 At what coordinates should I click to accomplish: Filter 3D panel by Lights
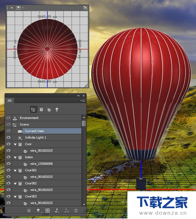pyautogui.click(x=57, y=109)
